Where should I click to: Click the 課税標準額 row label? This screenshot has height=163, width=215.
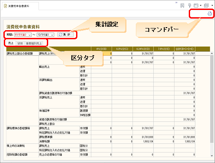(x=46, y=137)
